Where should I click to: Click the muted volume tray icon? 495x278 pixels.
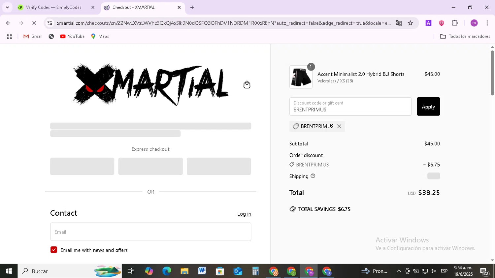click(433, 271)
